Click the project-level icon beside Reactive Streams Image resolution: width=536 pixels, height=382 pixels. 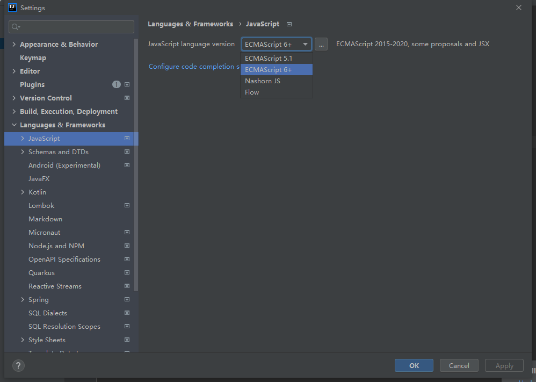click(x=127, y=286)
